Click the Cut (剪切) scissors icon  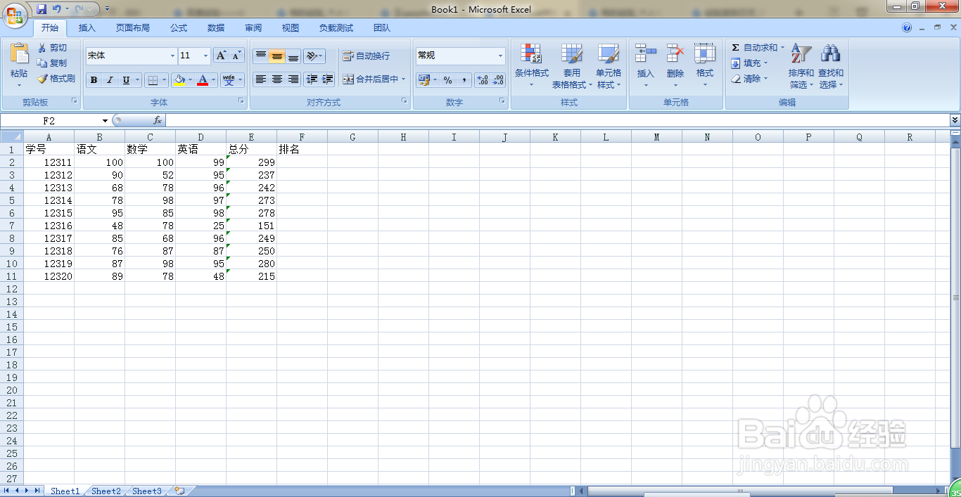42,48
